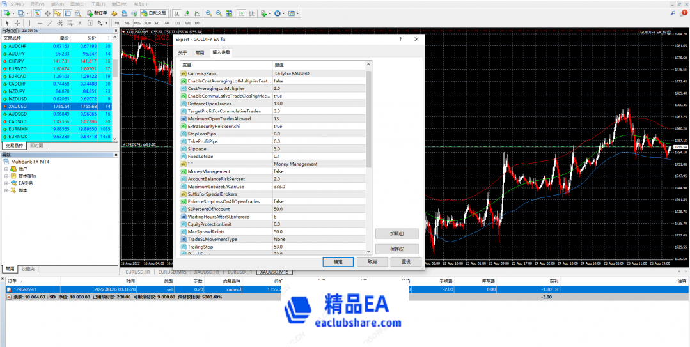This screenshot has height=347, width=690.
Task: Switch timeframe to M5
Action: click(x=127, y=23)
